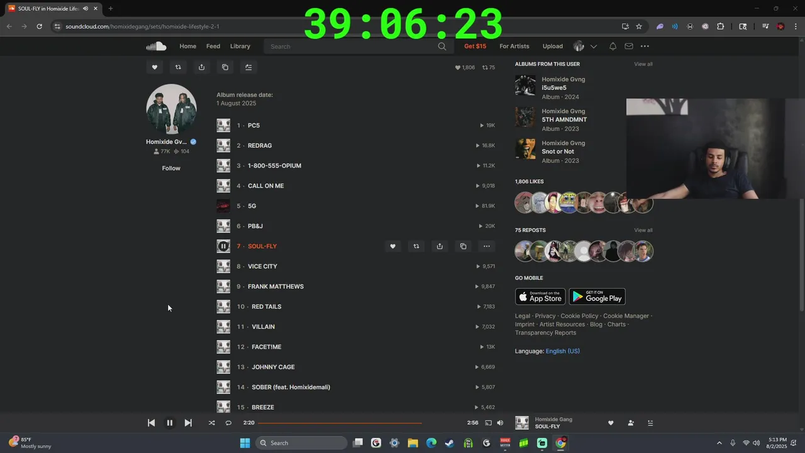The height and width of the screenshot is (453, 805).
Task: Reload the browser page
Action: (39, 26)
